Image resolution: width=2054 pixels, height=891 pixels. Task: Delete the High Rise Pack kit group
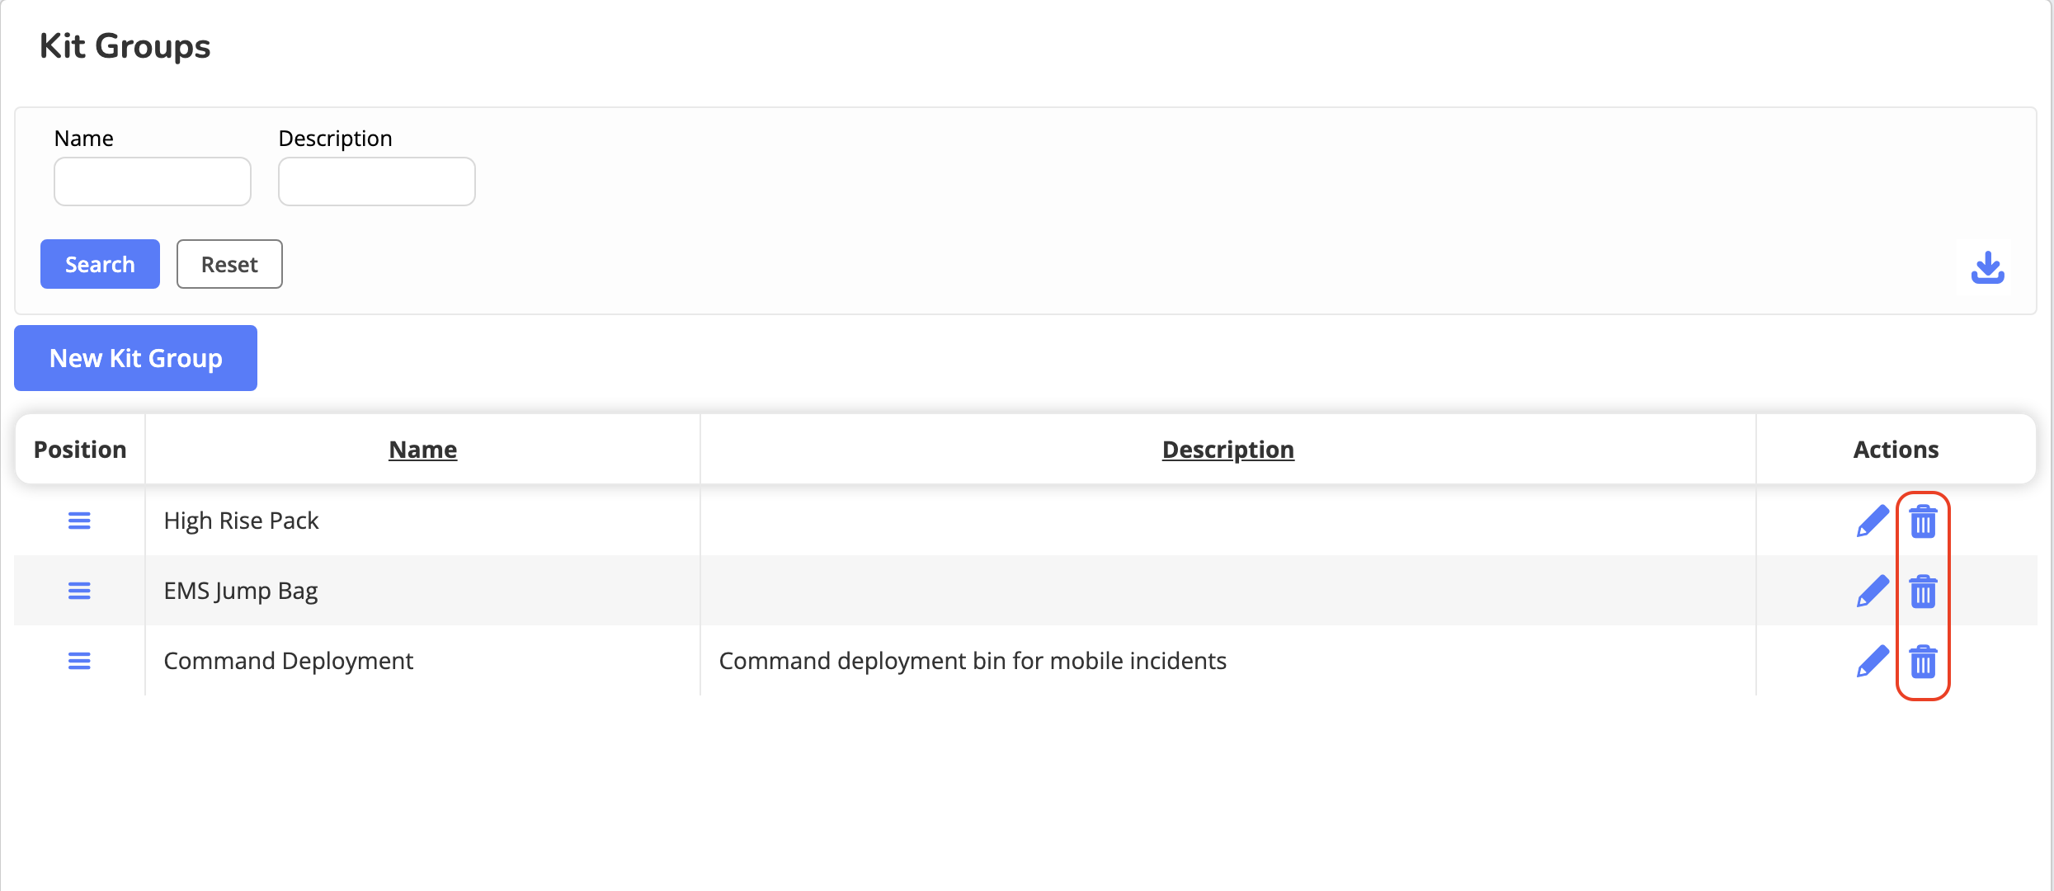[1923, 521]
